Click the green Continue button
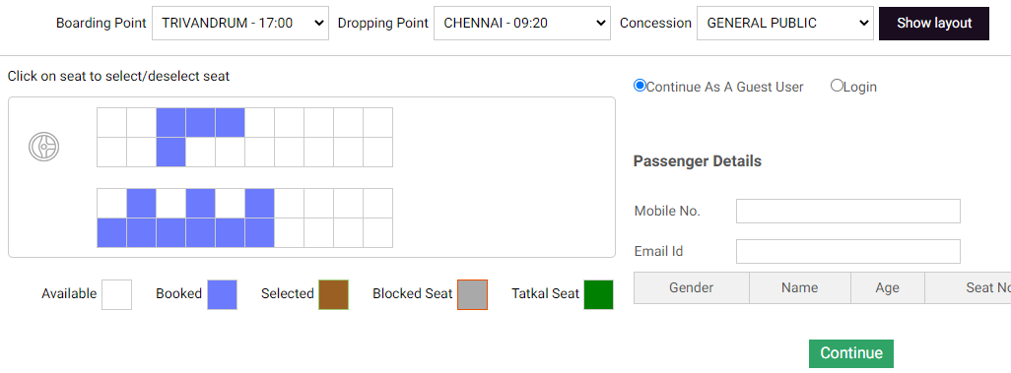1011x373 pixels. tap(851, 353)
